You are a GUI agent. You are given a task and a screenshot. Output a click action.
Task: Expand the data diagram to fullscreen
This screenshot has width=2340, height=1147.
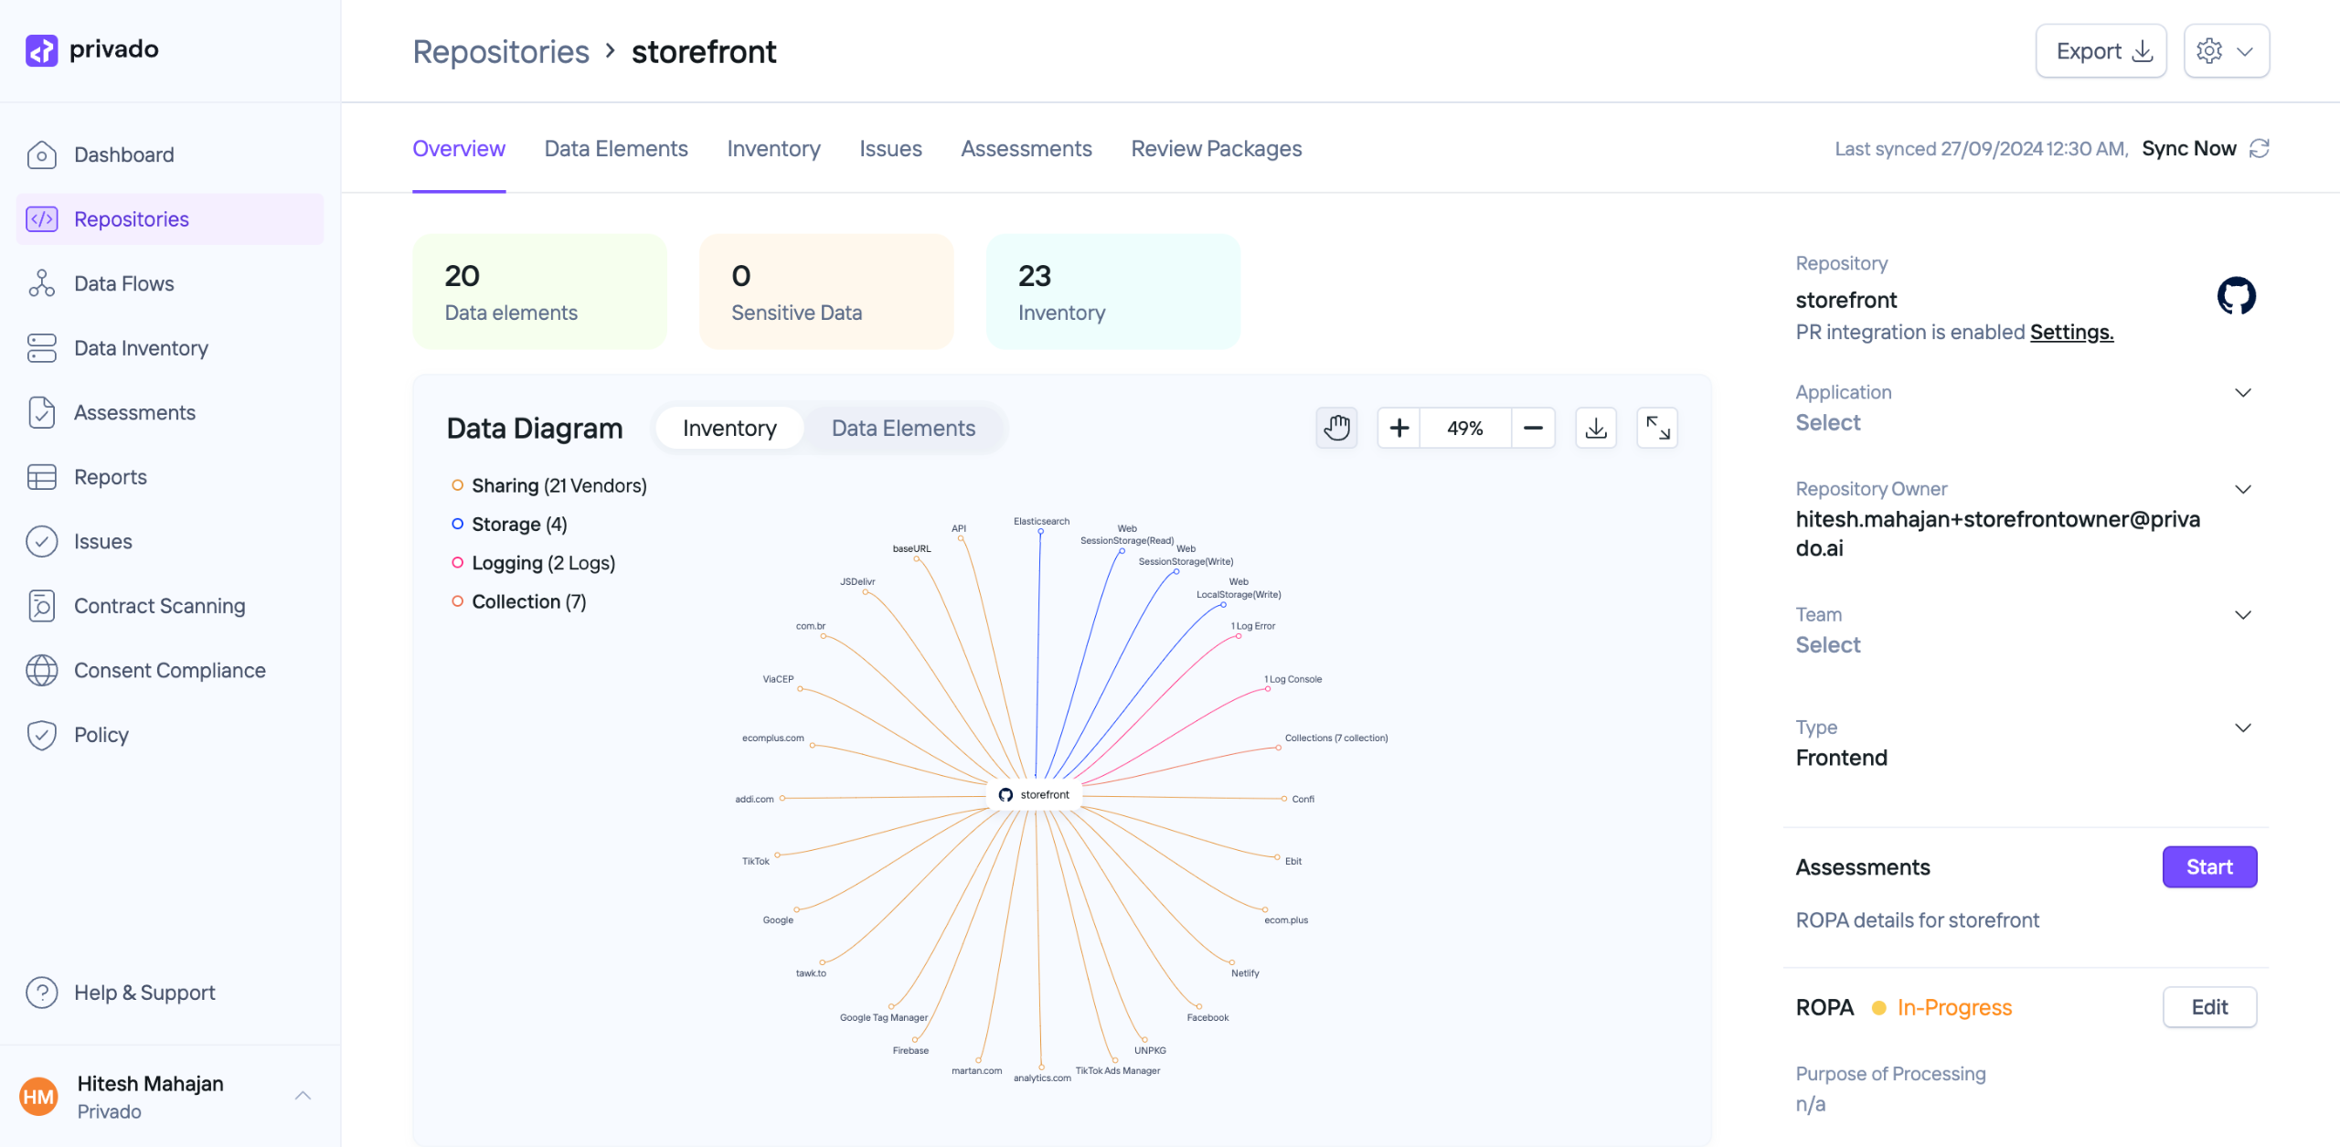point(1657,428)
